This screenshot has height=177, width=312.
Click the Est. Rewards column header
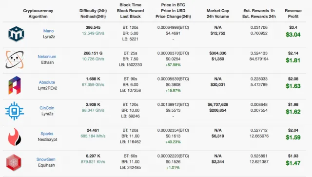[x=259, y=14]
